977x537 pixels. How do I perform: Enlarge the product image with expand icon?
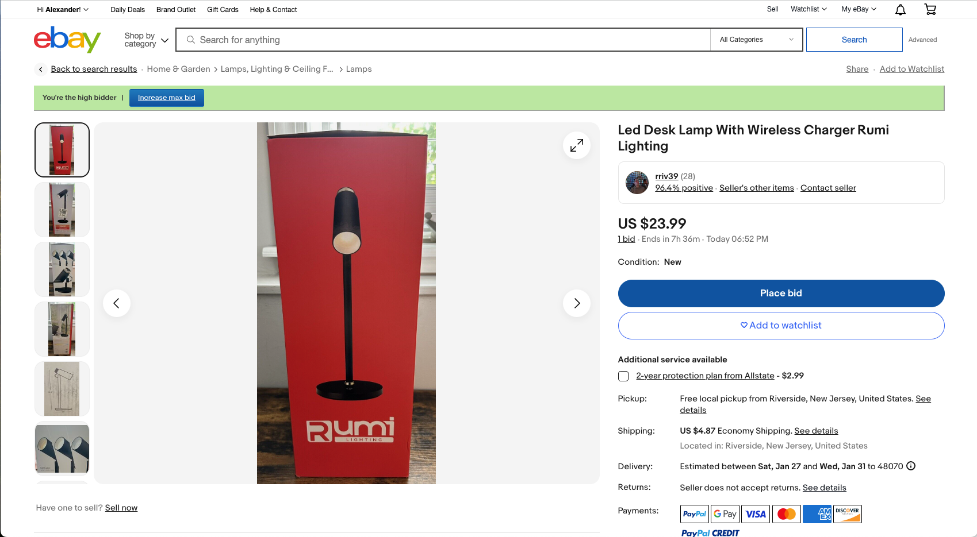coord(576,146)
